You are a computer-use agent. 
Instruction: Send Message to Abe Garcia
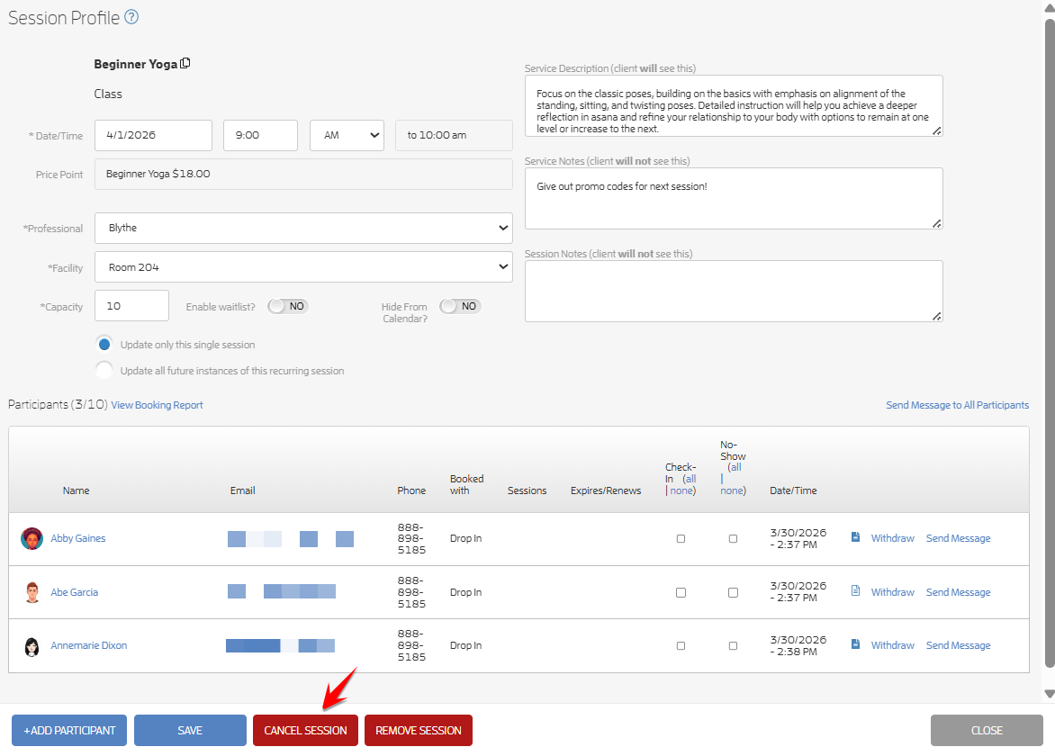point(958,592)
